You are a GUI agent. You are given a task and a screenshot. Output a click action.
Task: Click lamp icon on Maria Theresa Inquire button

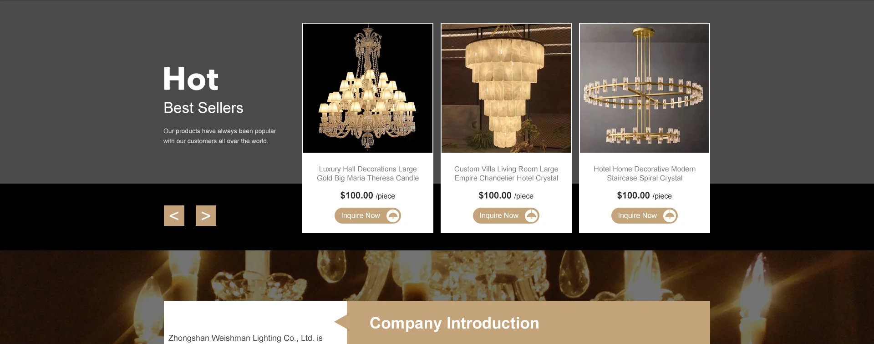393,215
